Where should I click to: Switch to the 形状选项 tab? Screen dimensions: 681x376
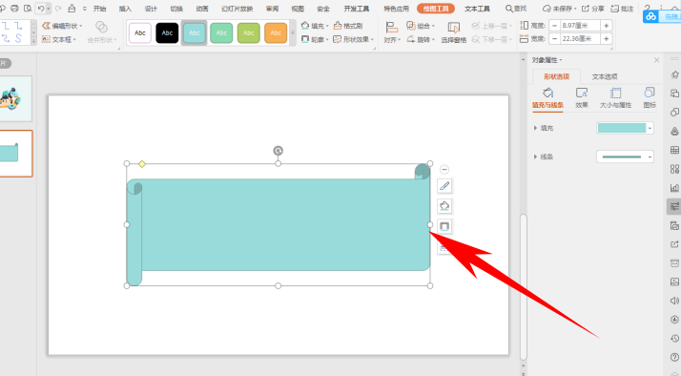pos(557,77)
